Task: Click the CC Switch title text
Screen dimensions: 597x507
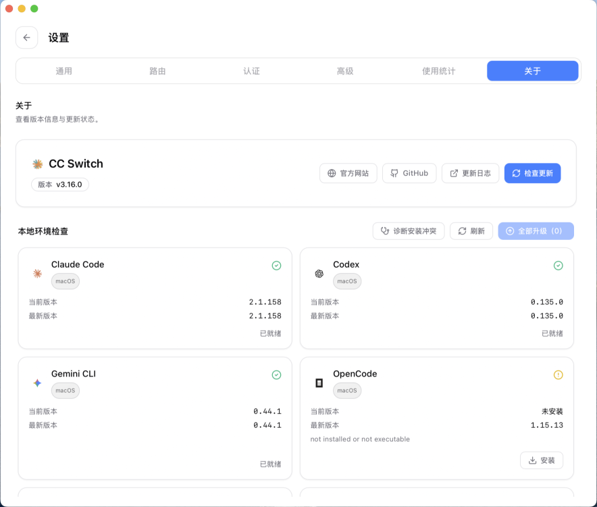Action: [x=76, y=164]
